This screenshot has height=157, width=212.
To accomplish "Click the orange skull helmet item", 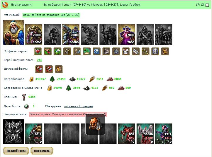I will click(95, 124).
